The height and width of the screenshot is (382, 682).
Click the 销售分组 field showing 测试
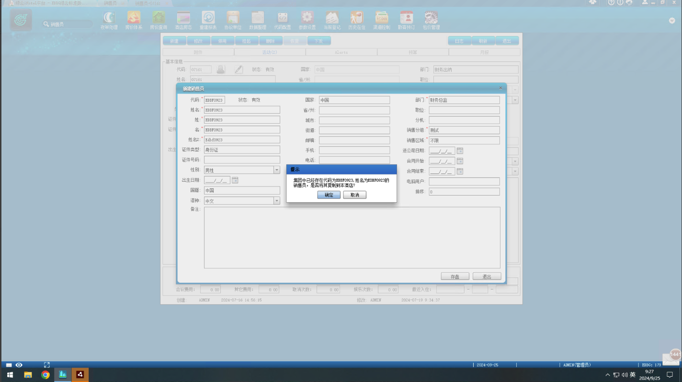[x=464, y=130]
